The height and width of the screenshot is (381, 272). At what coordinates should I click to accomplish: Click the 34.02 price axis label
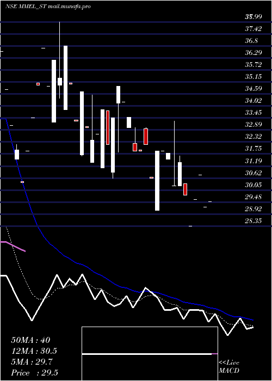tap(254, 101)
